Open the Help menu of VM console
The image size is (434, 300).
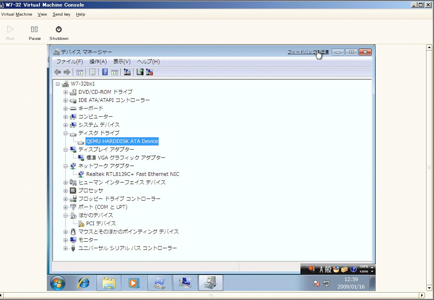pyautogui.click(x=81, y=14)
